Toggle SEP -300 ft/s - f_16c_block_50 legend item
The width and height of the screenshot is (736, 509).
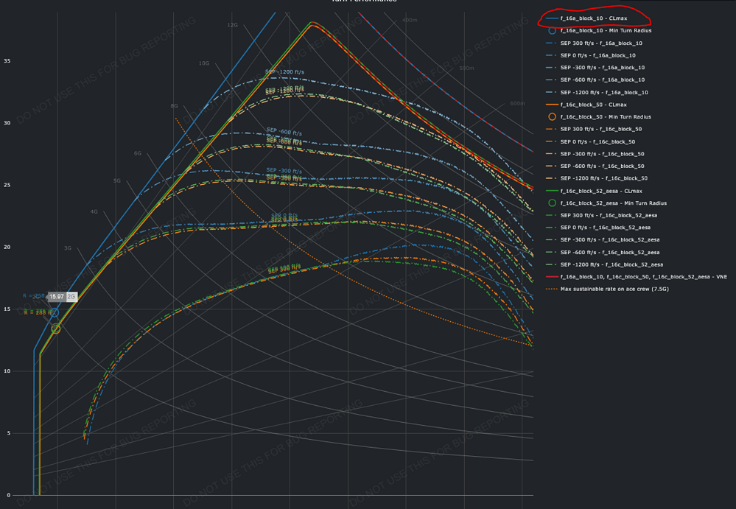tap(595, 154)
